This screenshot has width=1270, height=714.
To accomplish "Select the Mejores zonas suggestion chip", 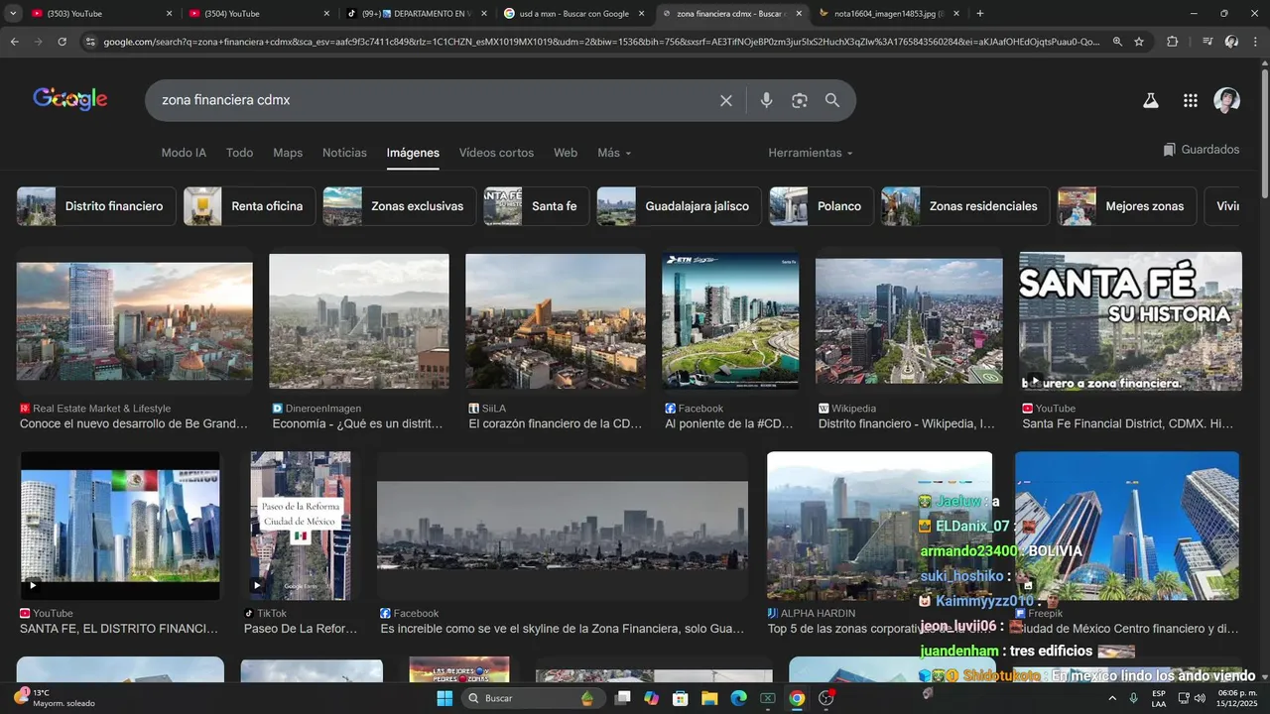I will click(1127, 206).
